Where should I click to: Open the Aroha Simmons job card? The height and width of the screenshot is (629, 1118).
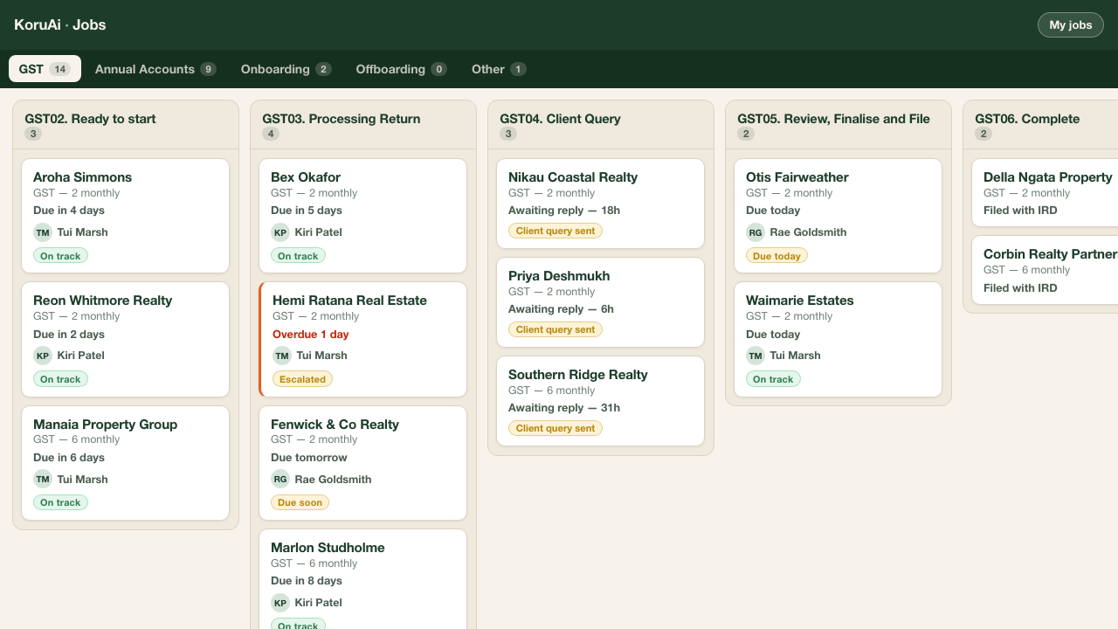tap(126, 216)
